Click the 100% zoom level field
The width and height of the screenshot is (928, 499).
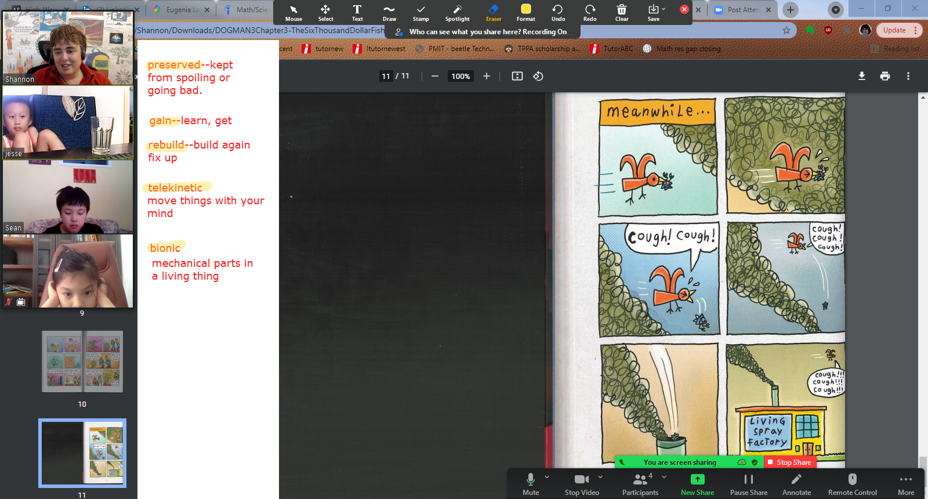click(x=461, y=76)
